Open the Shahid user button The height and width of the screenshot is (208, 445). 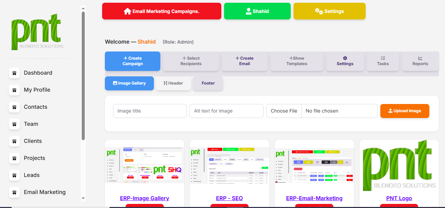coord(257,11)
